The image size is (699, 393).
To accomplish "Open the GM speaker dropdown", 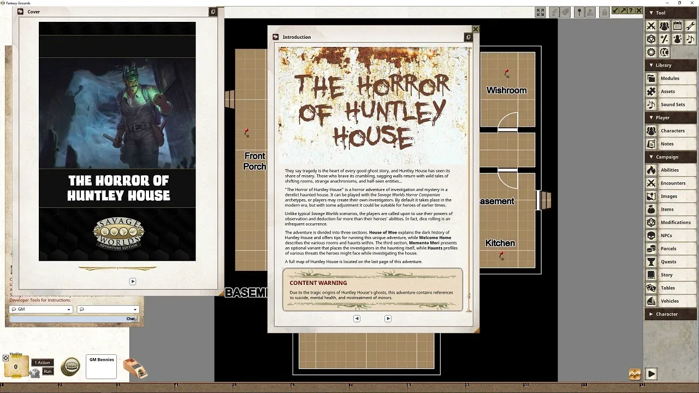I will (x=41, y=309).
